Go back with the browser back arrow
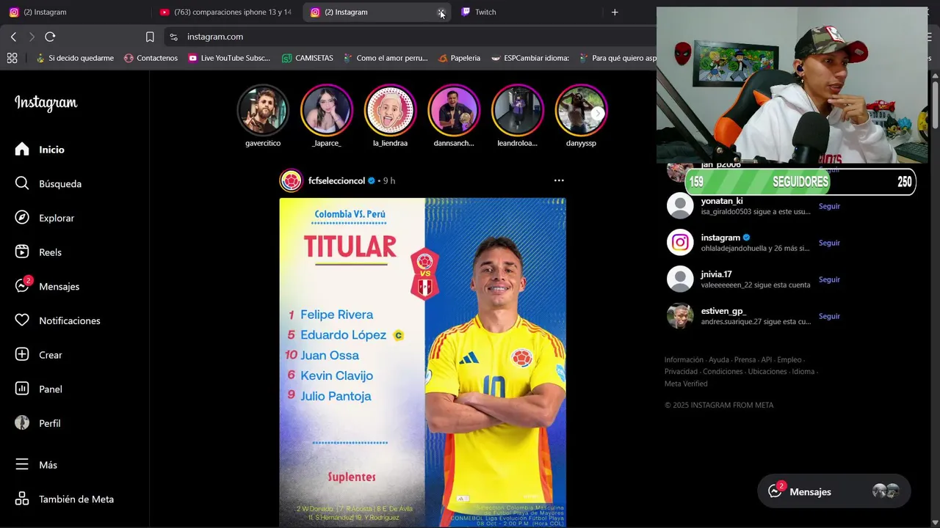Screen dimensions: 940x528 point(13,37)
